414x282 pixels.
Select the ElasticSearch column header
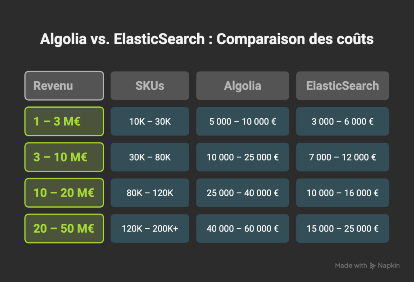[x=342, y=86]
